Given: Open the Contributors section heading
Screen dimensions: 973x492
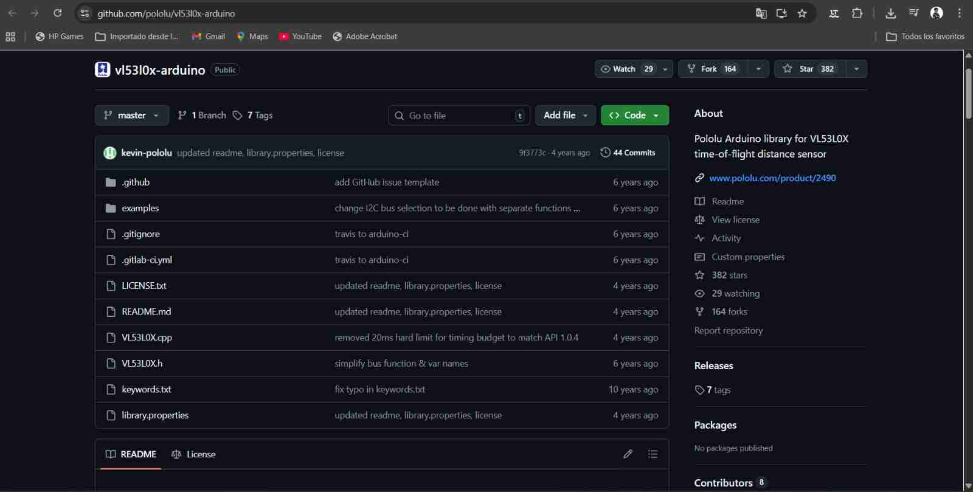Looking at the screenshot, I should pos(724,483).
